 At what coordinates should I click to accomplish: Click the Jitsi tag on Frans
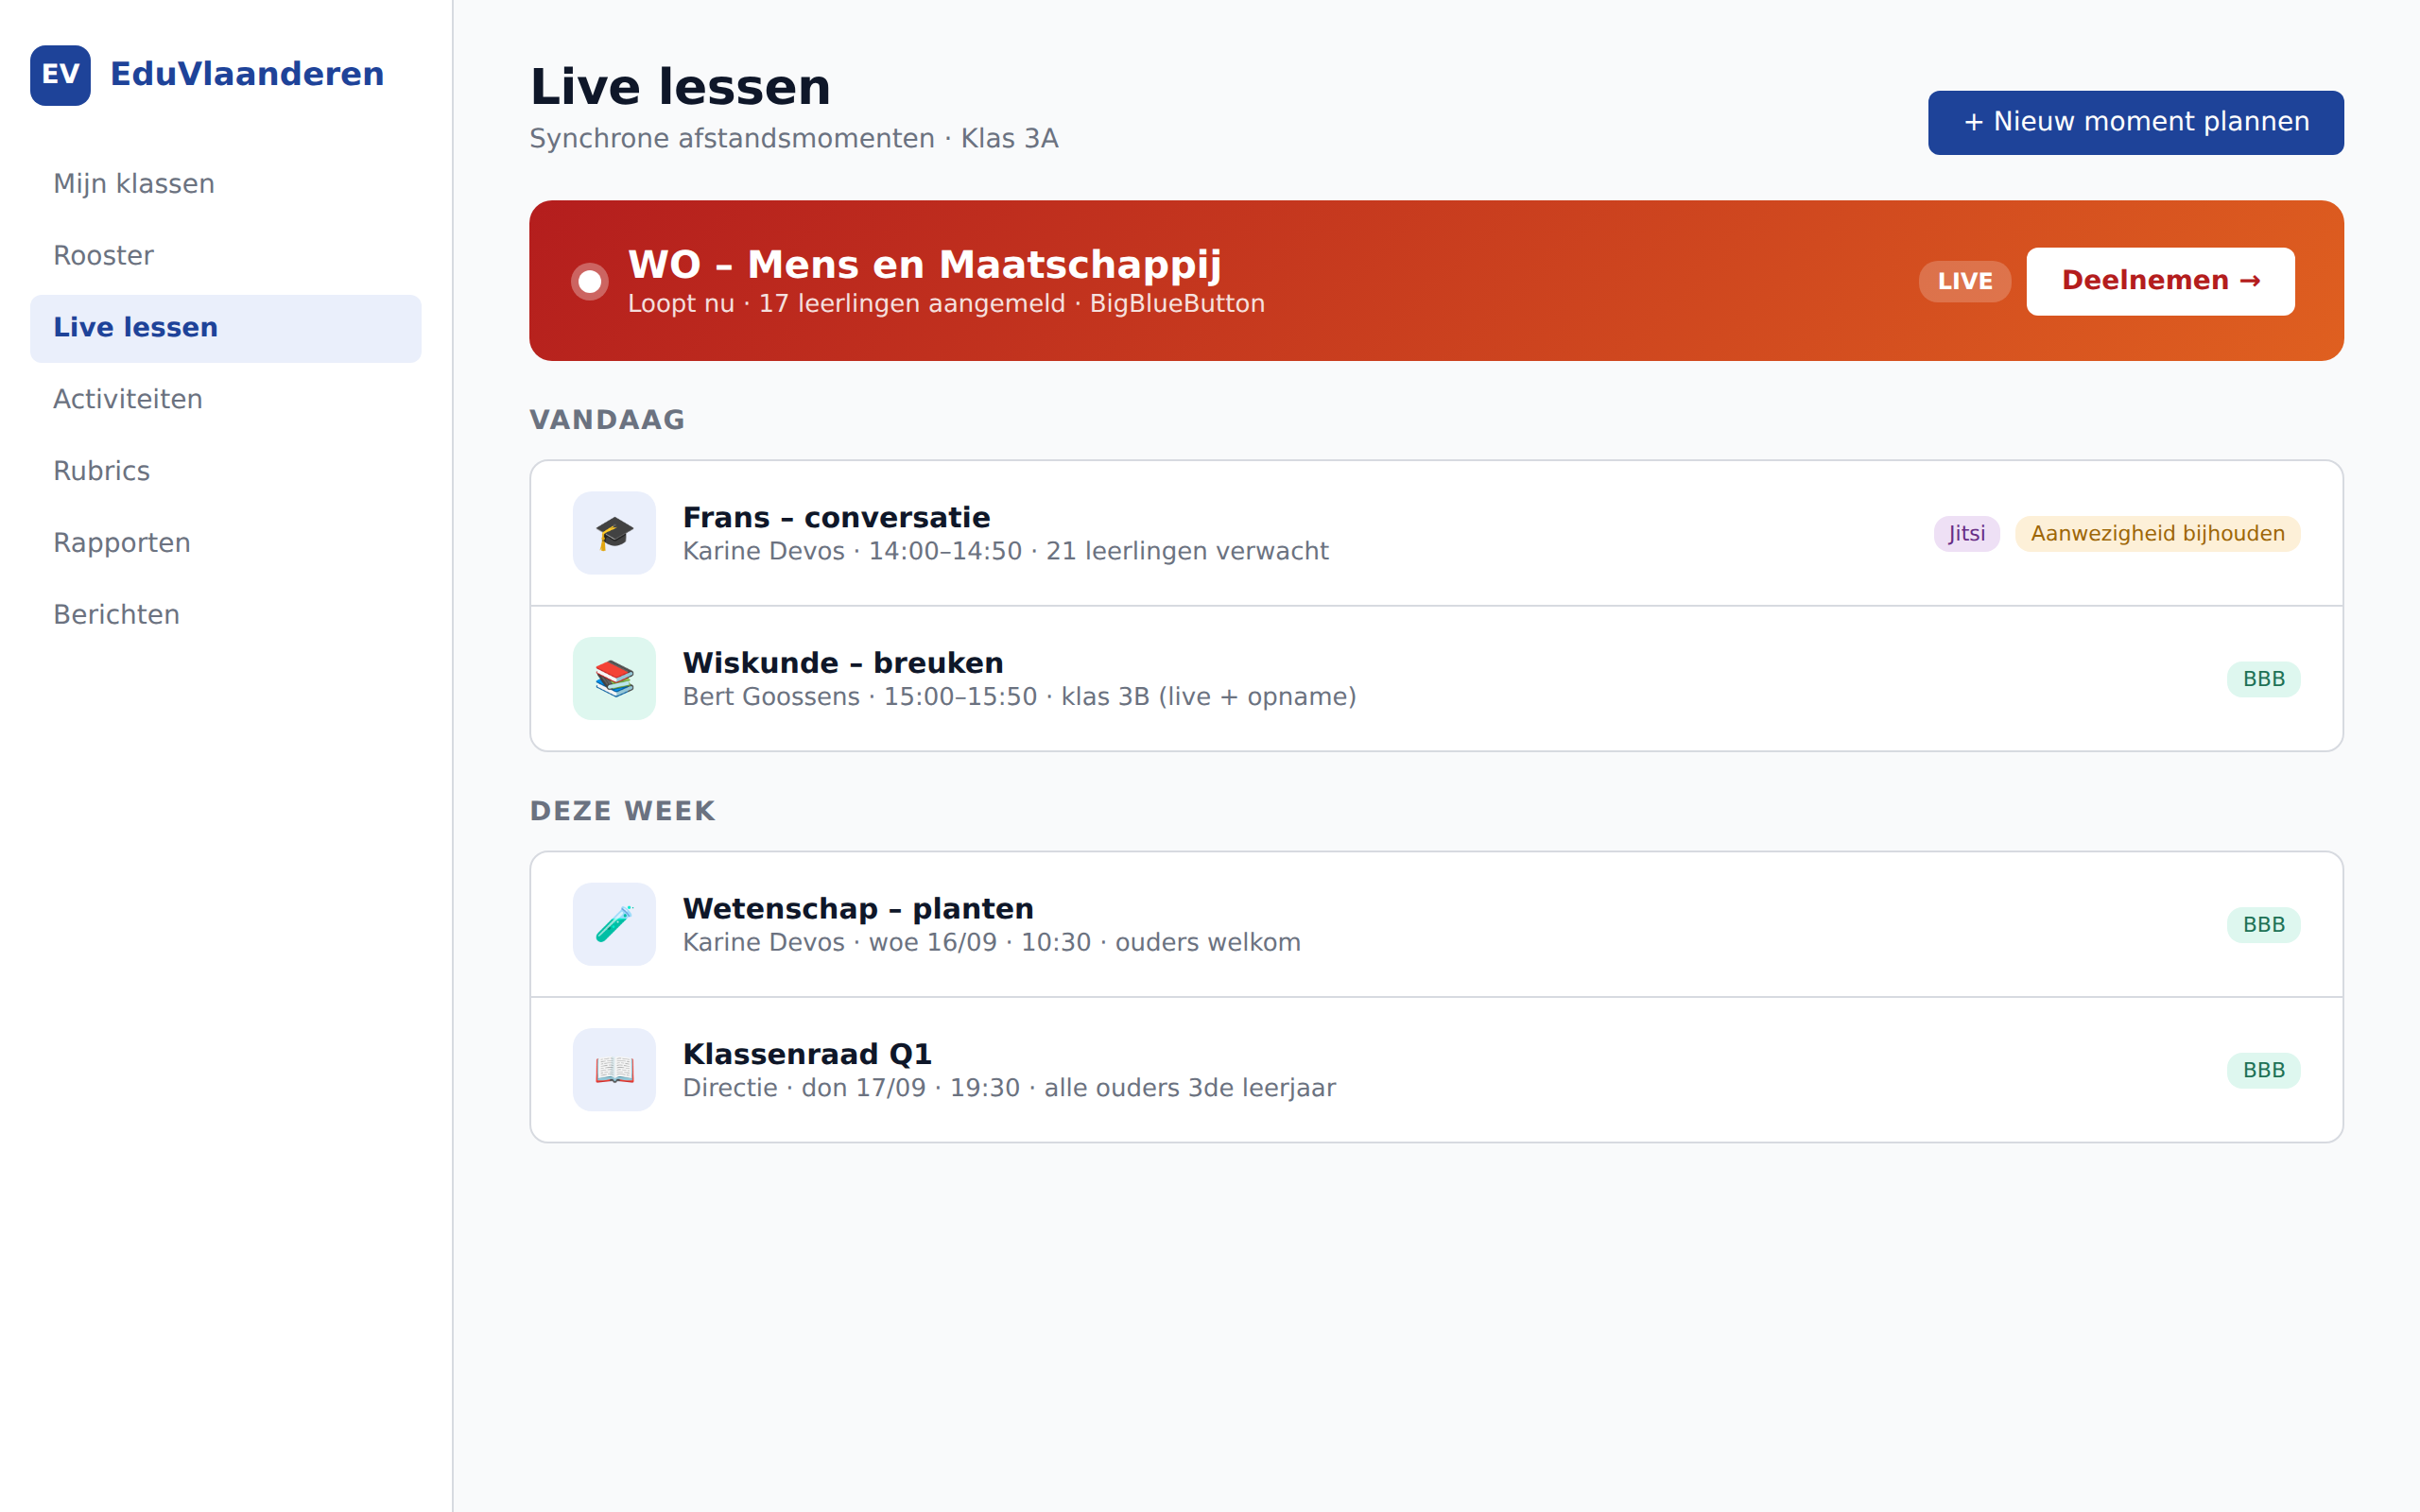1966,534
